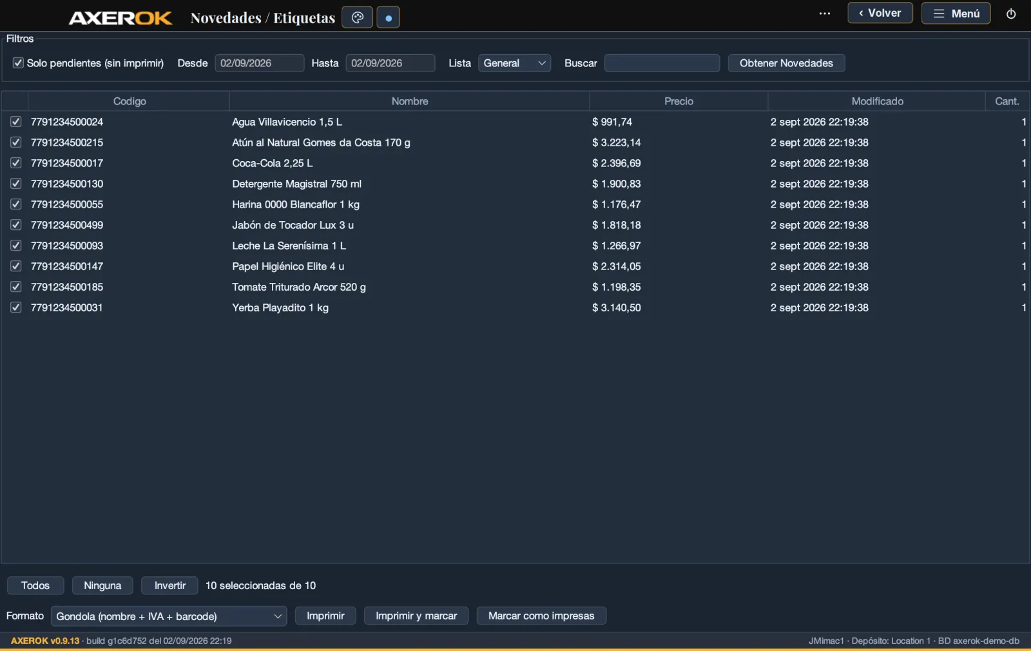Uncheck the Harina 0000 Blancaflor row

coord(16,204)
